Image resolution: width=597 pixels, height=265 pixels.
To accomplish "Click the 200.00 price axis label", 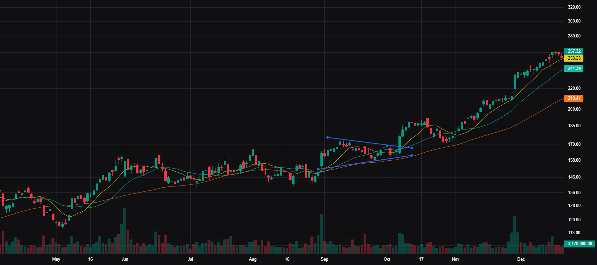I will tap(574, 109).
